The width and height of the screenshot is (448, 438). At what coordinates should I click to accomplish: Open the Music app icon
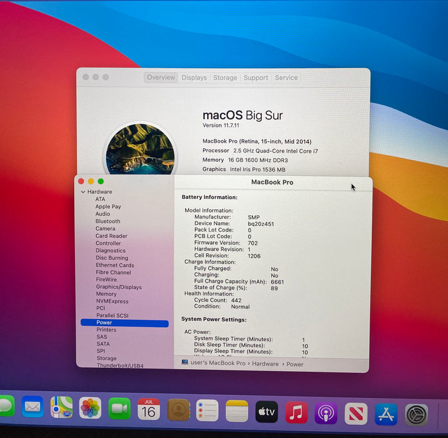[x=297, y=412]
